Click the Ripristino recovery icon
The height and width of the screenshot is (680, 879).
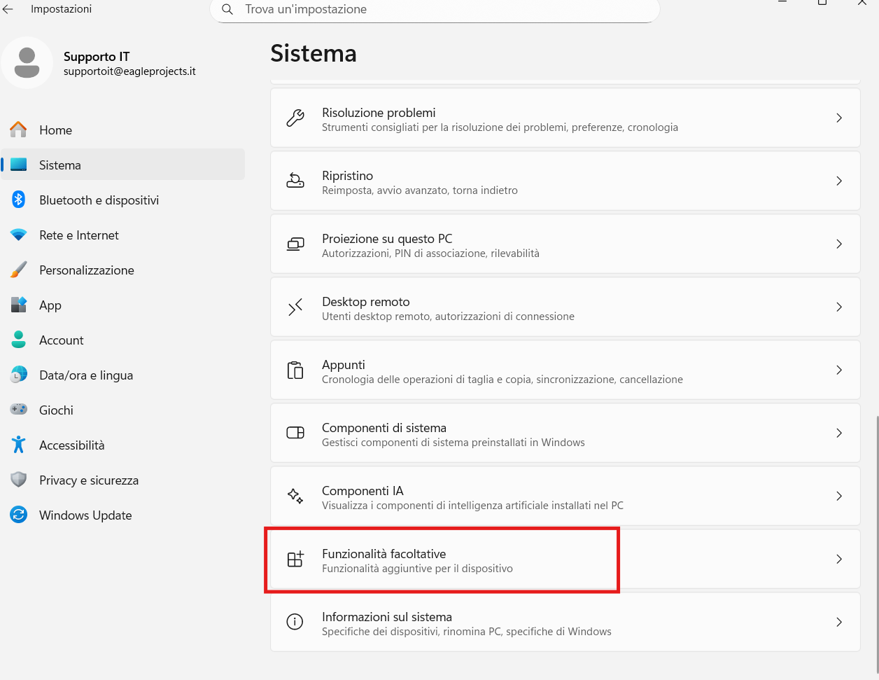tap(295, 181)
